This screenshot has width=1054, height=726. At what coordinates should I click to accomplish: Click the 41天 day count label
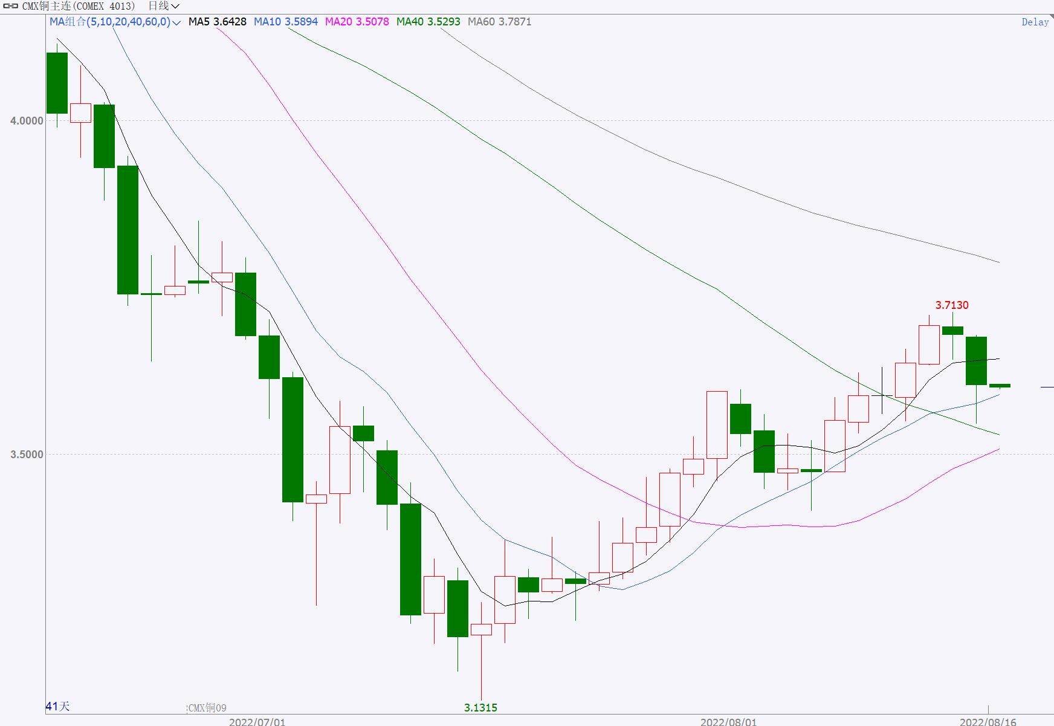point(58,706)
